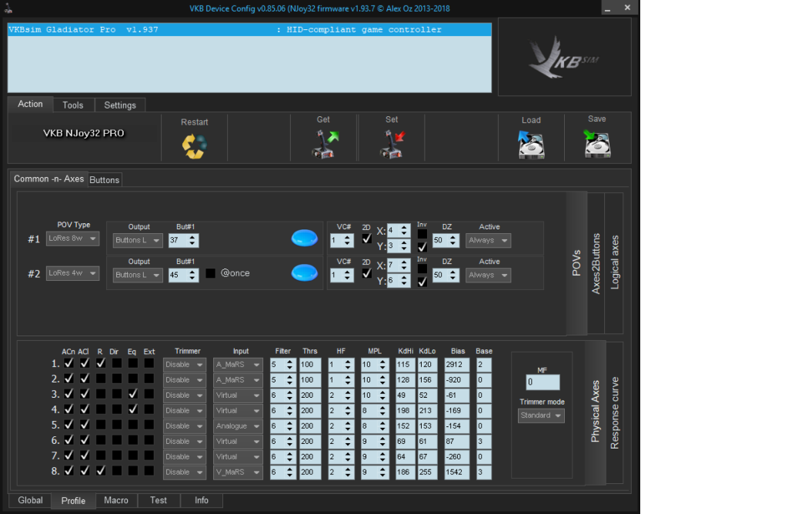Click the Save to disk icon
Image resolution: width=788 pixels, height=514 pixels.
pyautogui.click(x=596, y=144)
